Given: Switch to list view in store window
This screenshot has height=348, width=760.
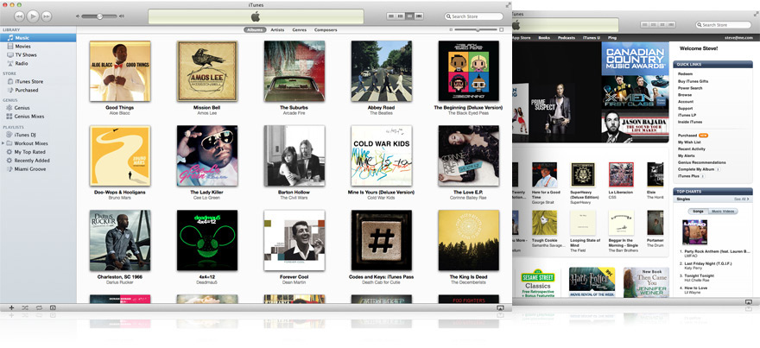Looking at the screenshot, I should [644, 25].
